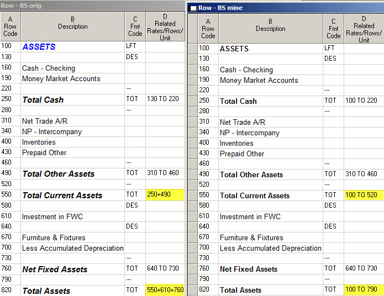Click the window icon of Row - BS mine
The height and width of the screenshot is (296, 384).
[x=193, y=8]
